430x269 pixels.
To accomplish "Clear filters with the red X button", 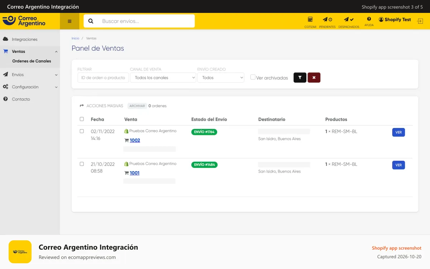I will pyautogui.click(x=314, y=77).
